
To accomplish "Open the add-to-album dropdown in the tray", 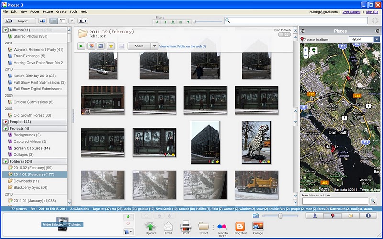I will pyautogui.click(x=128, y=232).
